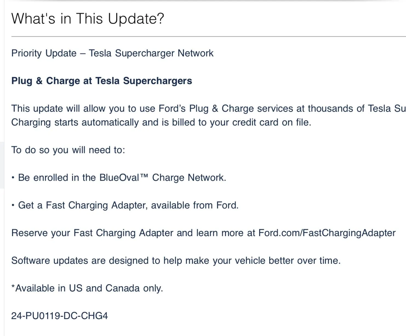Click the horizontal divider below the heading
Image resolution: width=406 pixels, height=336 pixels.
click(x=208, y=36)
